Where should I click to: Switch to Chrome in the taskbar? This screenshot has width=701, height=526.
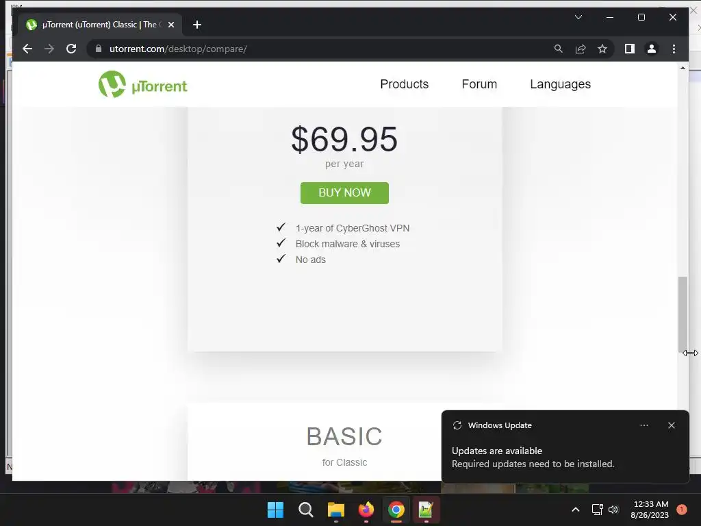pos(396,510)
